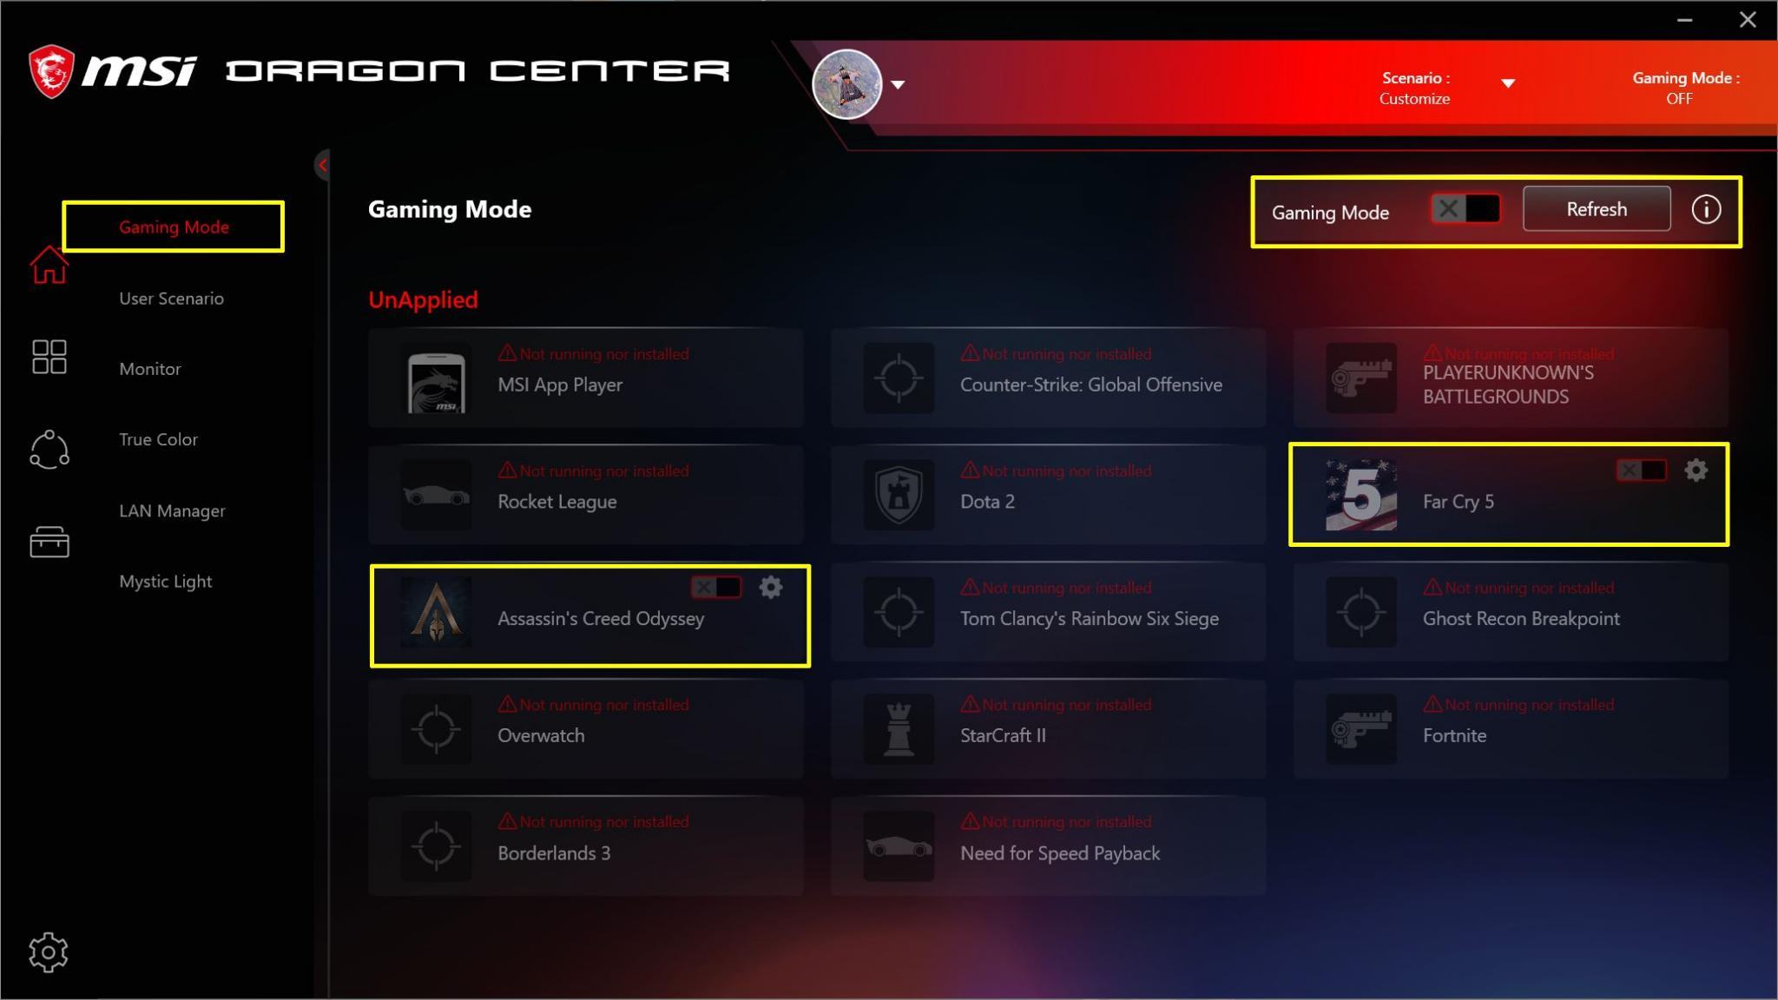Enable Far Cry 5 gaming mode toggle
Image resolution: width=1778 pixels, height=1000 pixels.
1641,470
